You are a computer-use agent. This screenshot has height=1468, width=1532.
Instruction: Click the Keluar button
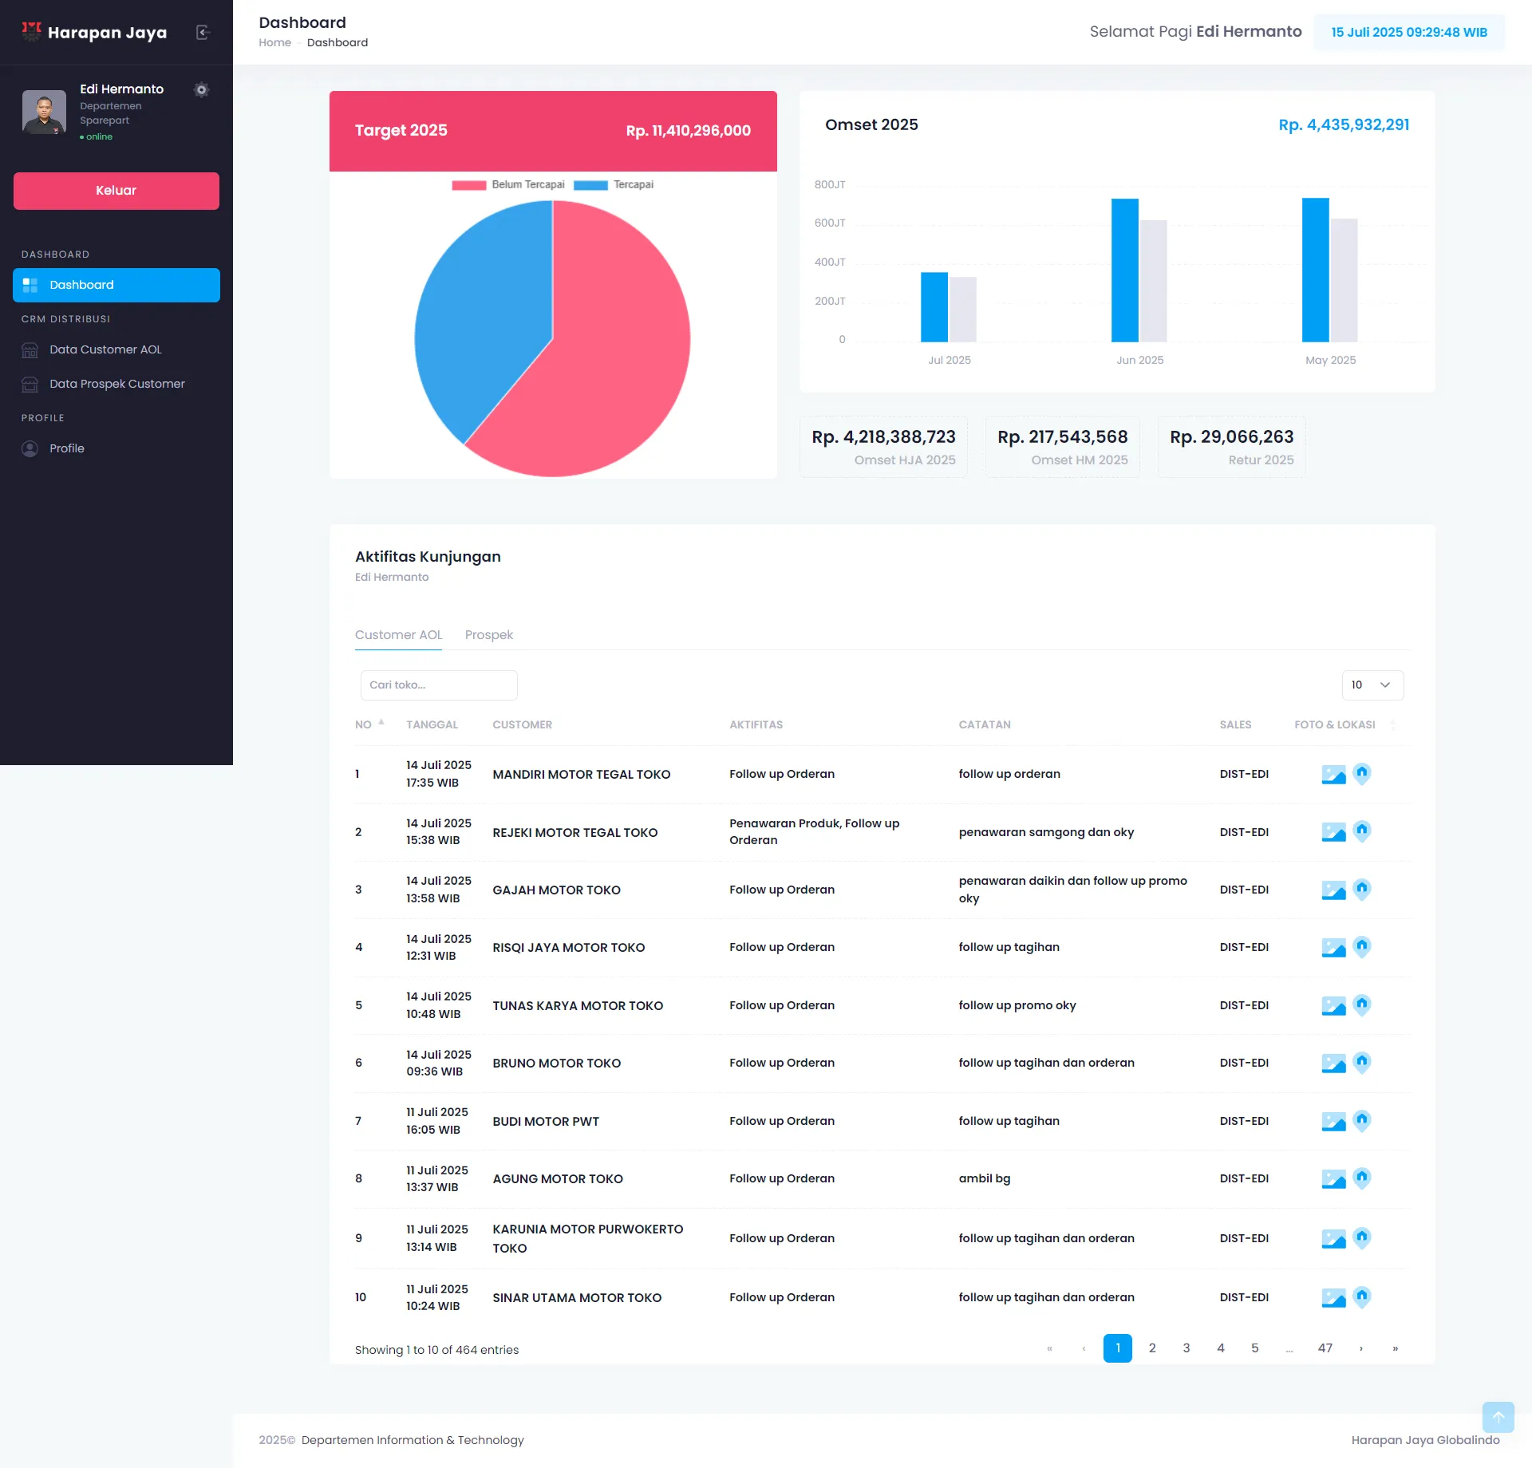pyautogui.click(x=116, y=191)
